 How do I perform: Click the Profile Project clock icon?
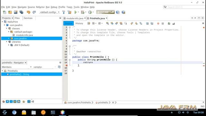tap(90, 12)
